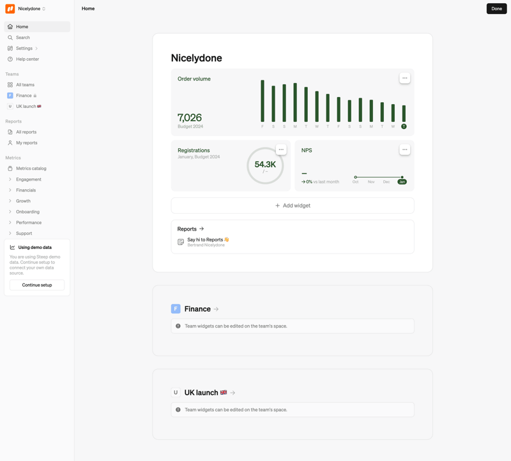Screen dimensions: 511x461
Task: Open the All reports icon
Action: 10,132
